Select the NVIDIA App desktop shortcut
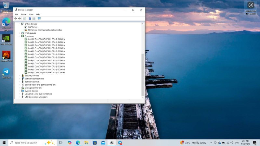The height and width of the screenshot is (146, 260). tap(6, 40)
